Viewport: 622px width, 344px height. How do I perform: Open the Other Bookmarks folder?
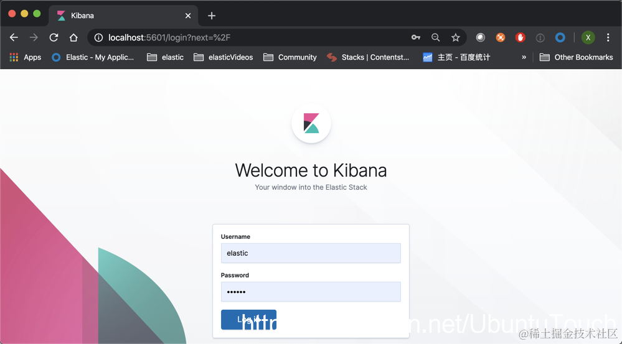577,57
